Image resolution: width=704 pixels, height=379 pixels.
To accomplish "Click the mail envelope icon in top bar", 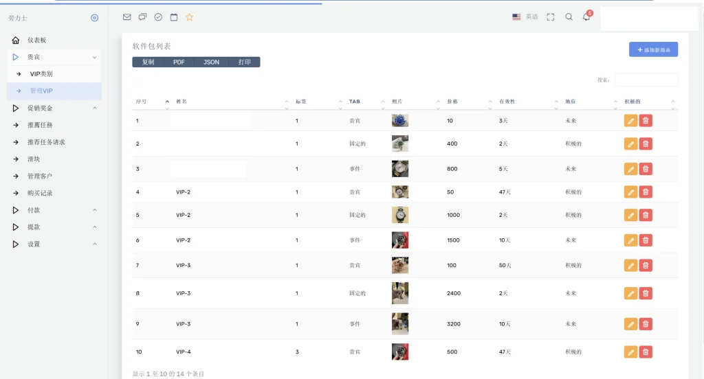I will [x=126, y=17].
